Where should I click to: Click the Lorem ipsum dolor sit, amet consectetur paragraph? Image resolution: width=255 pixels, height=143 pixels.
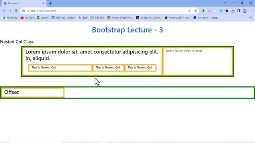[x=92, y=55]
